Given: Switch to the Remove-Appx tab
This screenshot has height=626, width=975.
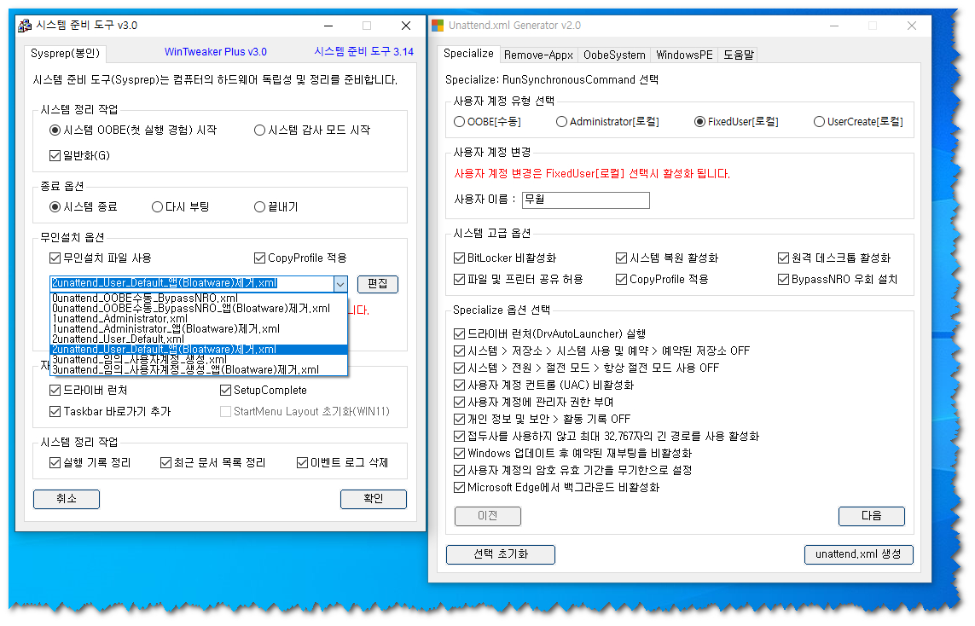Looking at the screenshot, I should click(x=538, y=55).
